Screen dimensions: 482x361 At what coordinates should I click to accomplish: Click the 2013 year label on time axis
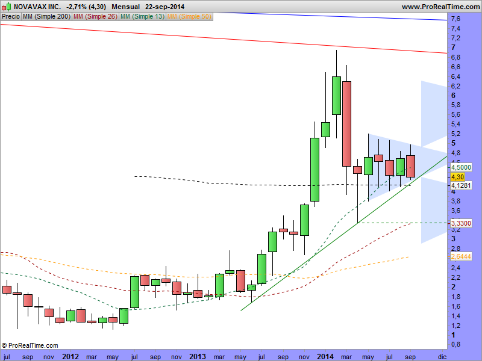pos(198,356)
